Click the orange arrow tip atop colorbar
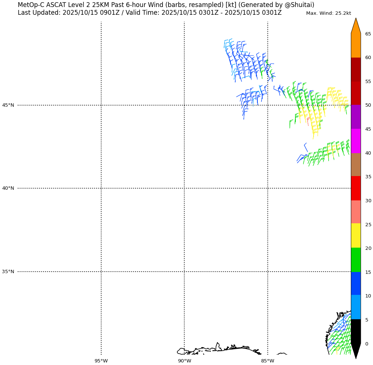 click(356, 26)
